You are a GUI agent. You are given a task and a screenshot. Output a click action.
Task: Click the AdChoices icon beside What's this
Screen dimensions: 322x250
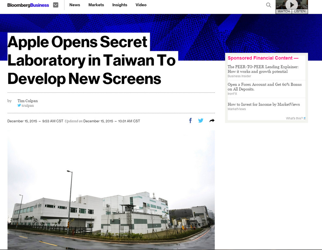click(304, 118)
